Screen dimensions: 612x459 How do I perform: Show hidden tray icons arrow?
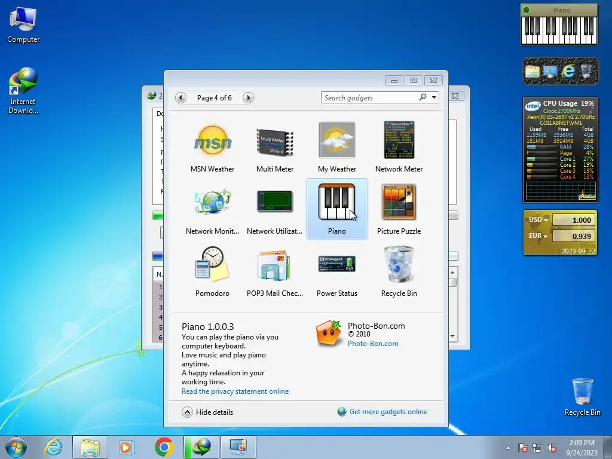508,448
